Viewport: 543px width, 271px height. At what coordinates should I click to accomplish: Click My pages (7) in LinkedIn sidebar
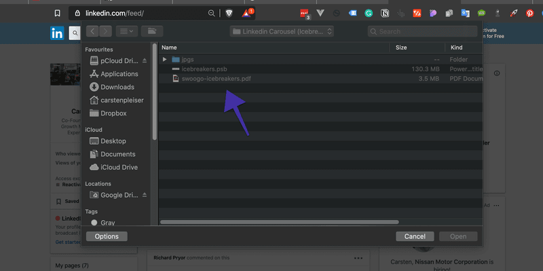pyautogui.click(x=72, y=266)
